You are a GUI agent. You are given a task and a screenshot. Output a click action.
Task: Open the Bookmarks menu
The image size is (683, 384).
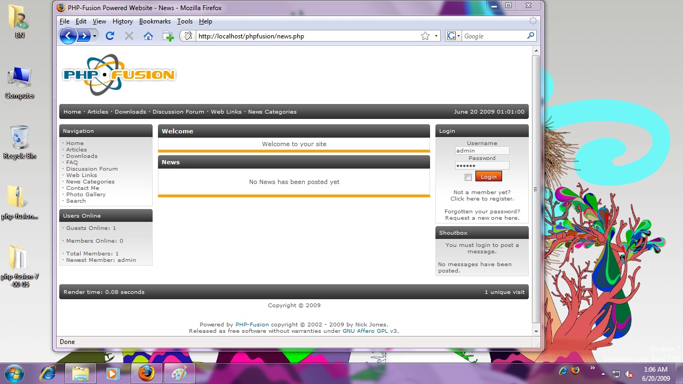click(155, 21)
